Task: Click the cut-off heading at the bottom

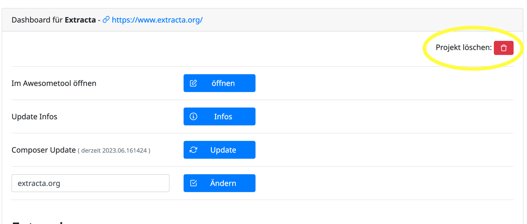Action: point(38,222)
